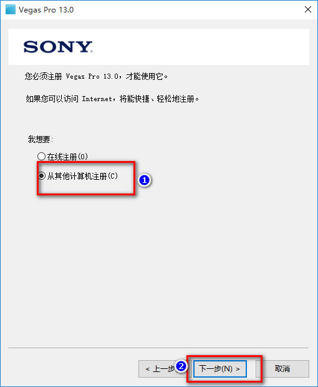Close the Vegas Pro 13.0 registration dialog
This screenshot has width=318, height=387.
click(x=308, y=9)
